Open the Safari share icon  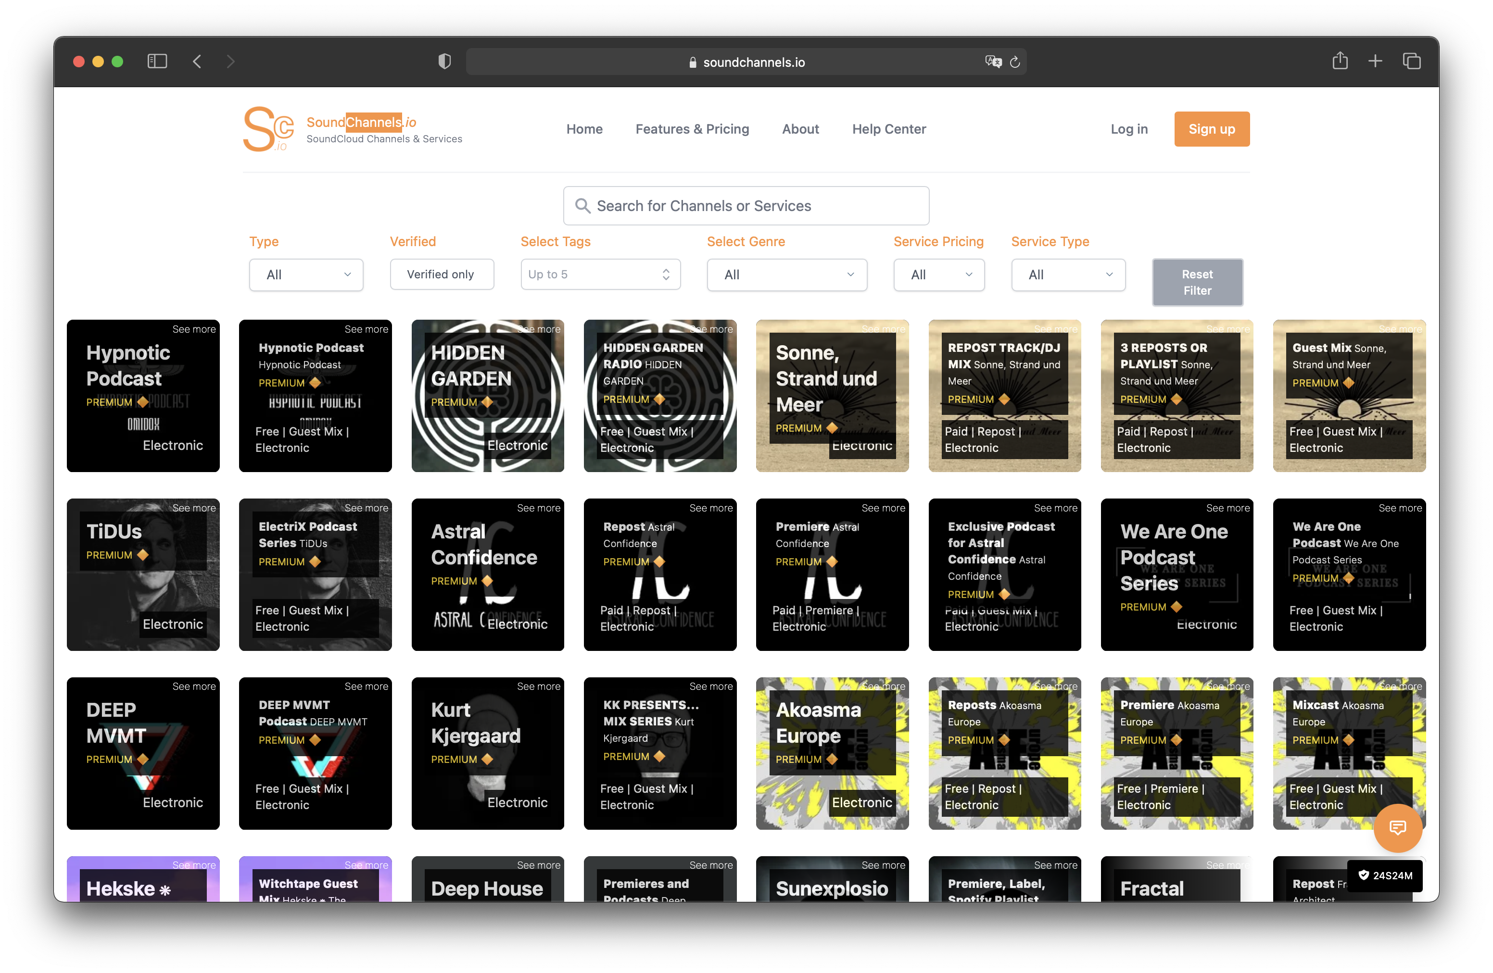click(x=1340, y=61)
